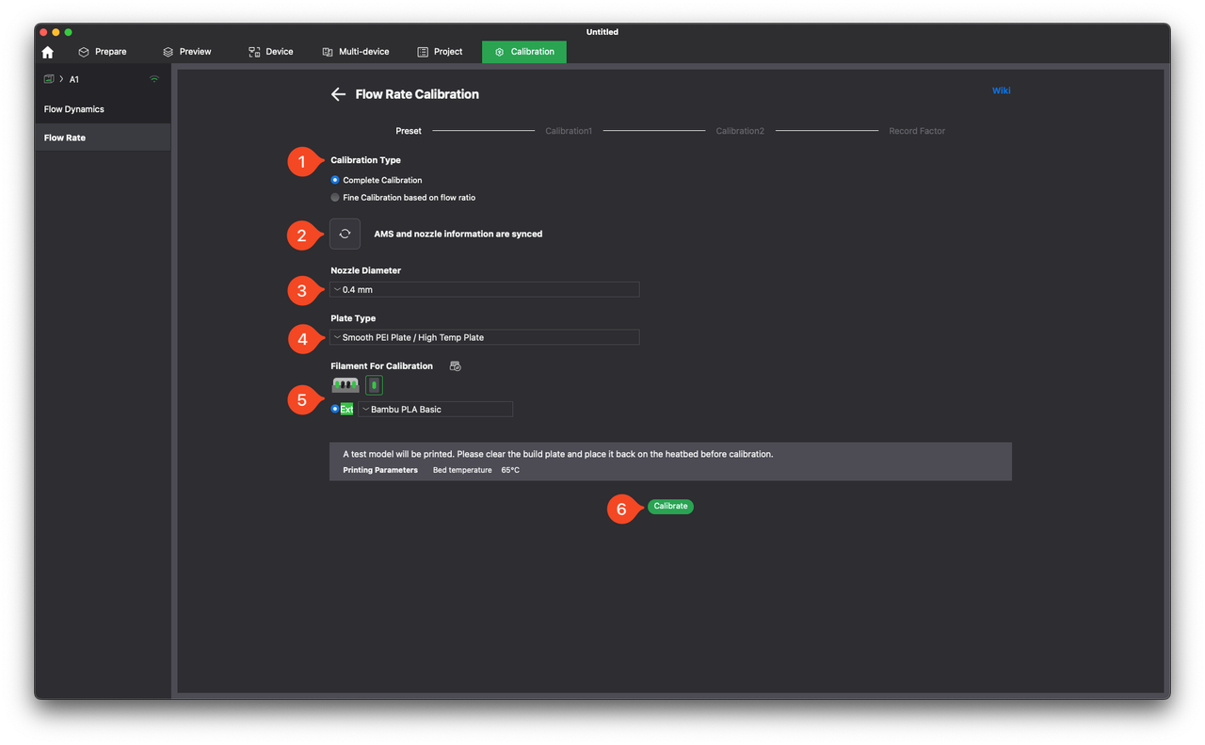
Task: Go to the Device tab
Action: coord(270,52)
